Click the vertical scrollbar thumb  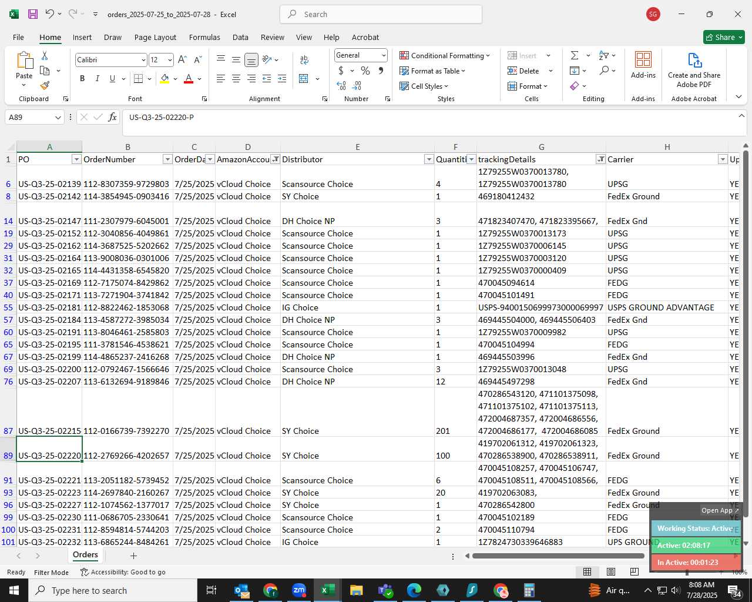pyautogui.click(x=746, y=334)
